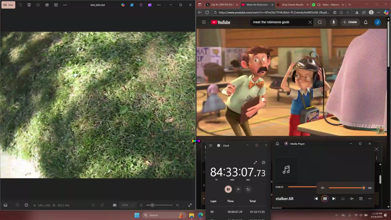Screen dimensions: 391x220
Task: Refresh the YouTube page in Edge
Action: click(207, 13)
